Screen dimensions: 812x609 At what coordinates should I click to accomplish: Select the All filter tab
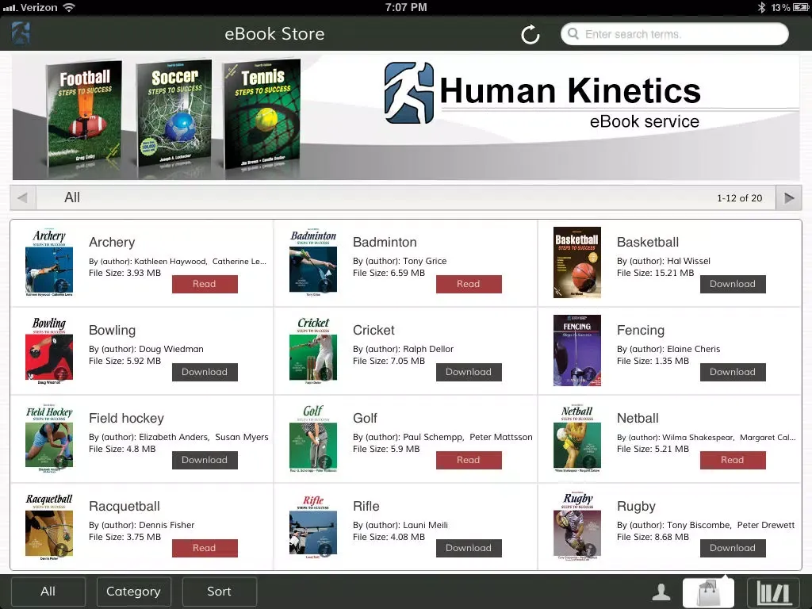pos(48,592)
